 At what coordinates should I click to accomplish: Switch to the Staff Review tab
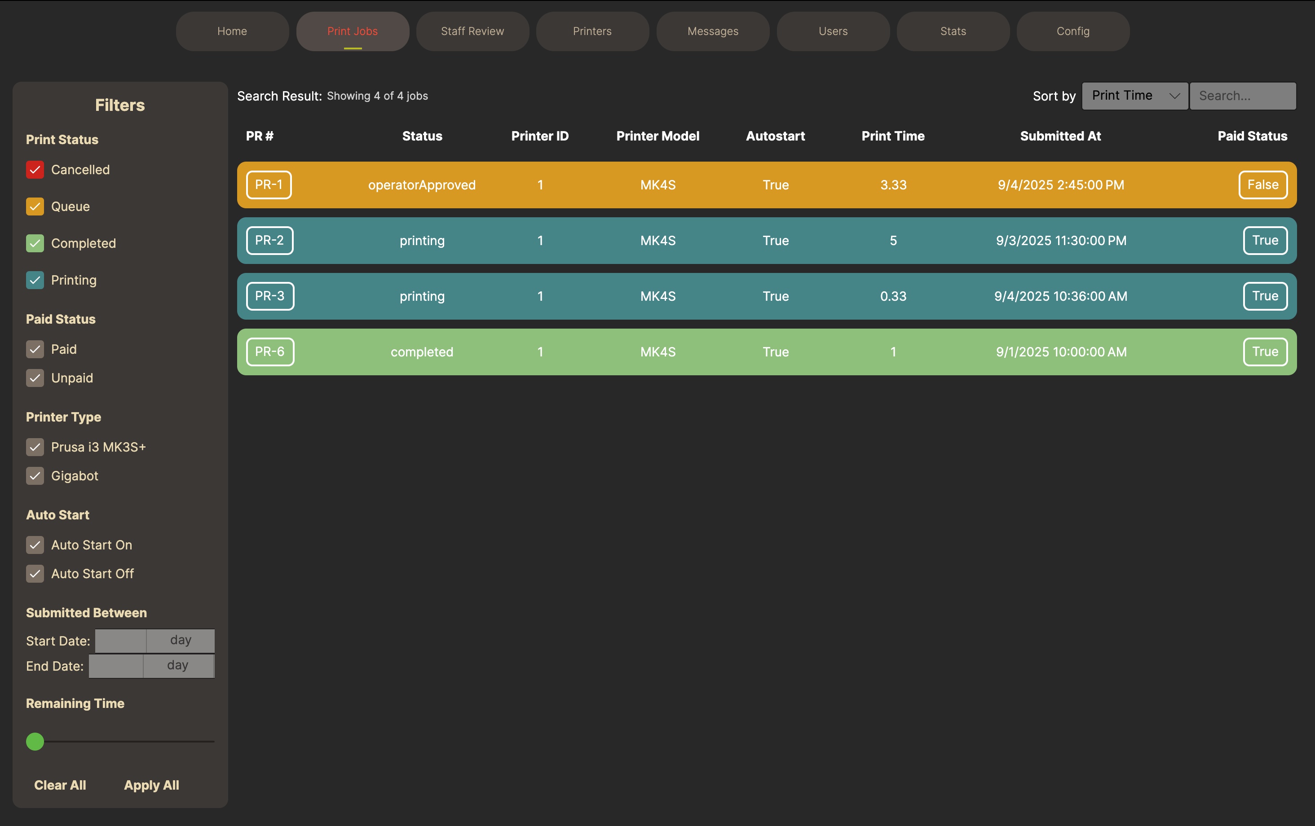pyautogui.click(x=472, y=31)
